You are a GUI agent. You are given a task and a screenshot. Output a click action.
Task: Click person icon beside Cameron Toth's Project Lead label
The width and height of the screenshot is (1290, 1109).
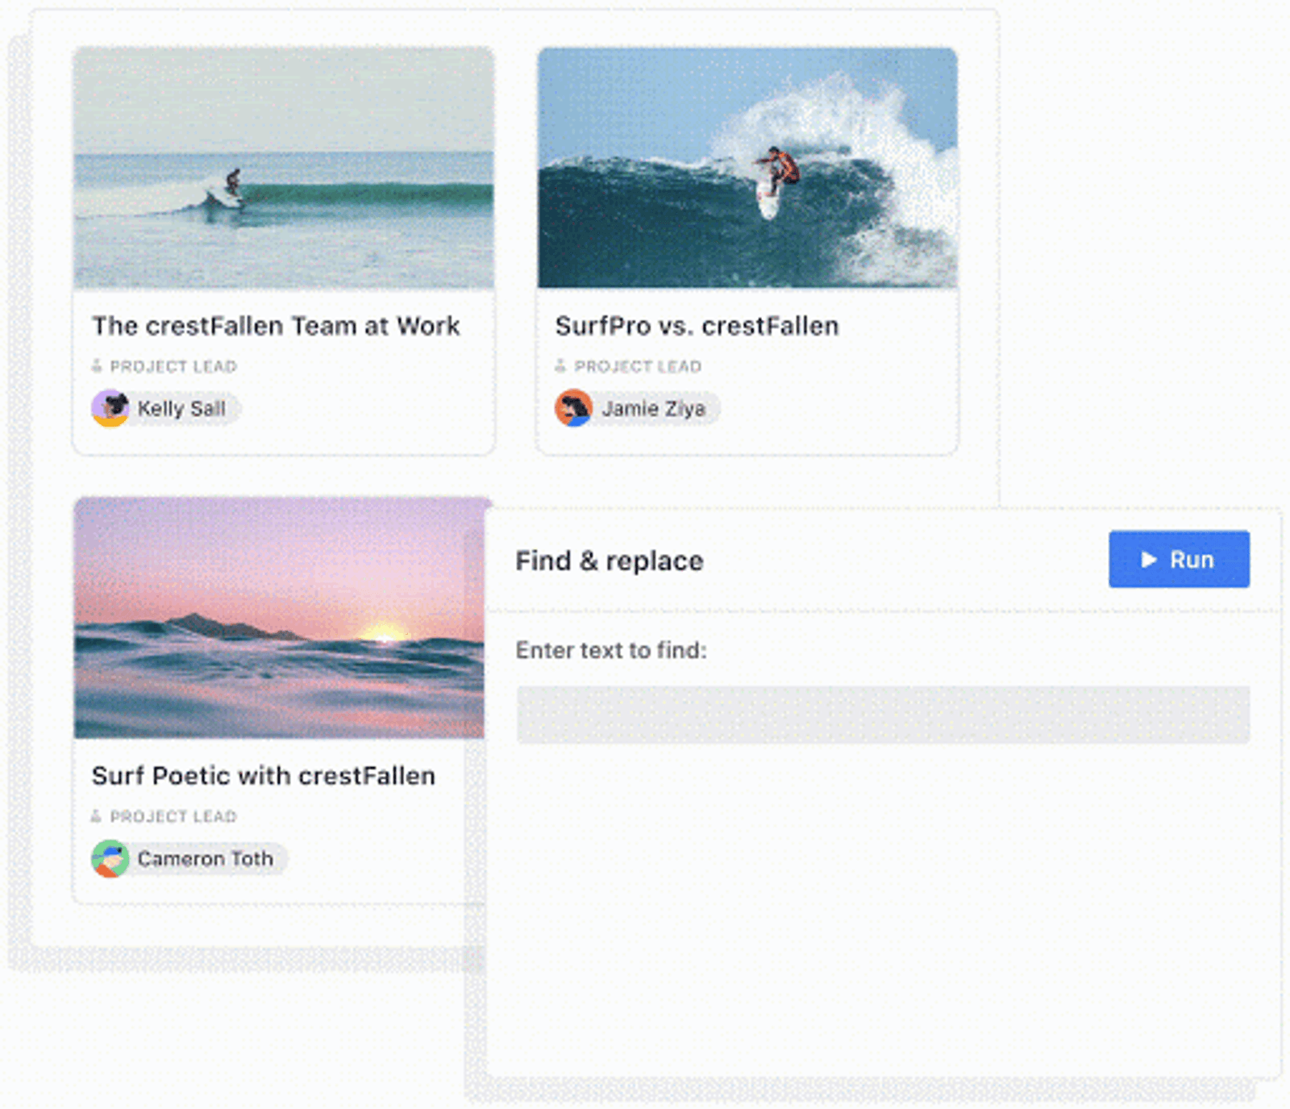point(97,816)
